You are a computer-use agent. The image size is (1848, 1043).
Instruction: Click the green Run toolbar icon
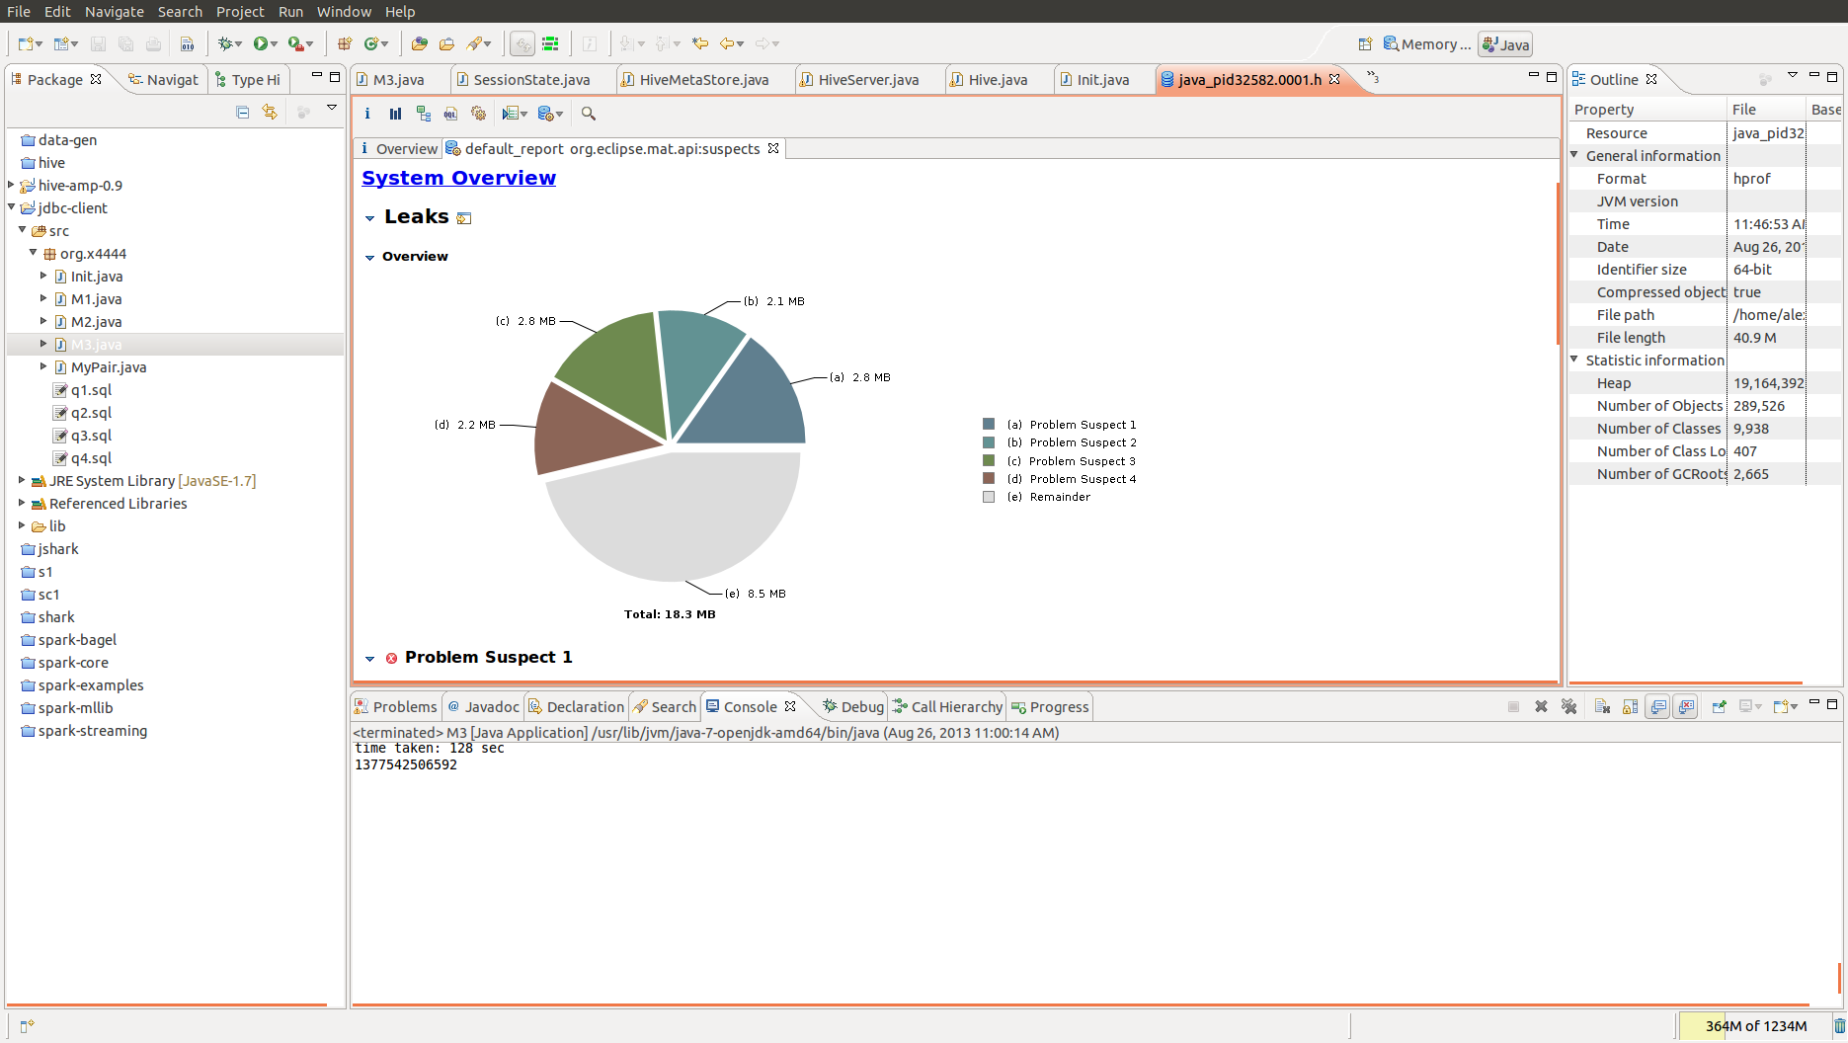coord(261,43)
